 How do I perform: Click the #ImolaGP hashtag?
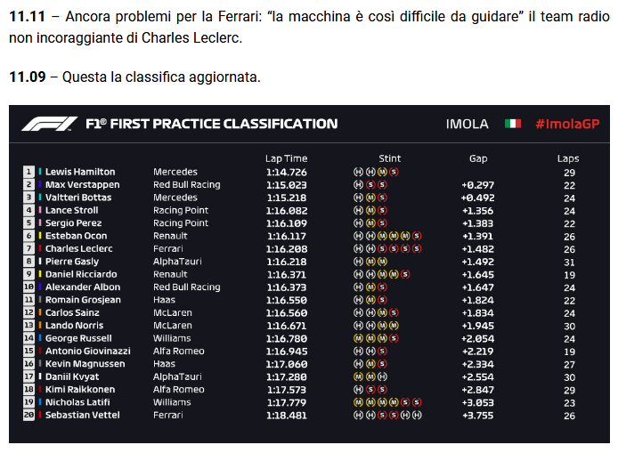pos(567,124)
